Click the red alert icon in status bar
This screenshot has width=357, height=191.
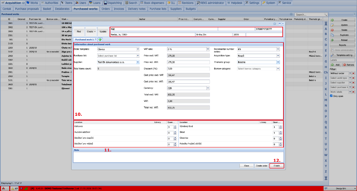(4, 189)
